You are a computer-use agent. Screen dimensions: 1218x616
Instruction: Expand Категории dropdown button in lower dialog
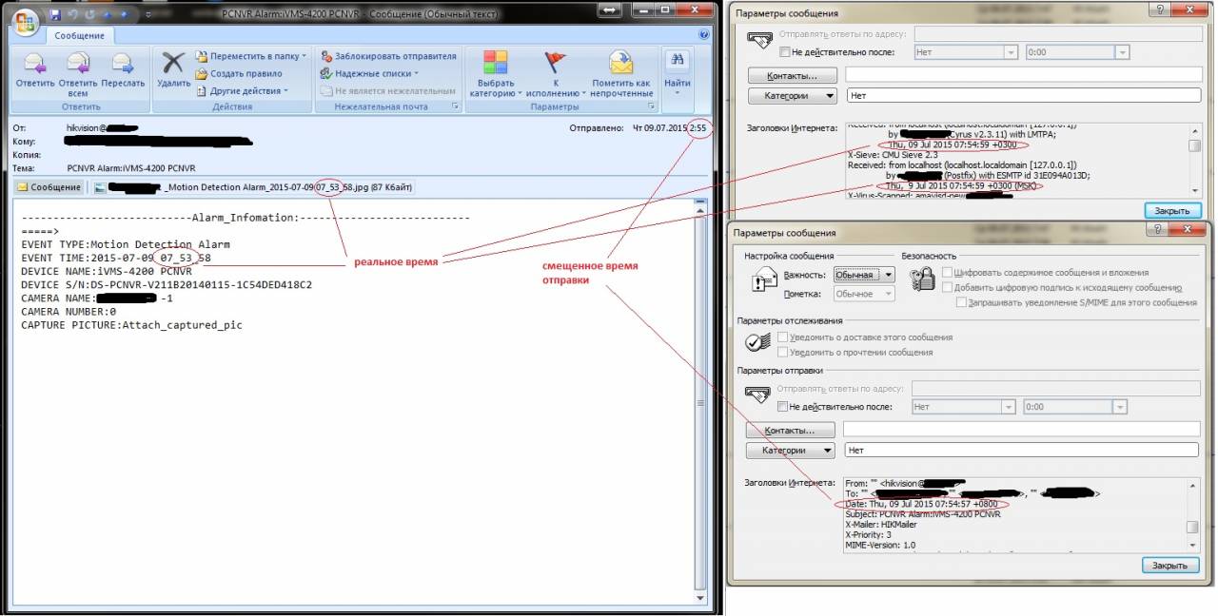[x=791, y=451]
